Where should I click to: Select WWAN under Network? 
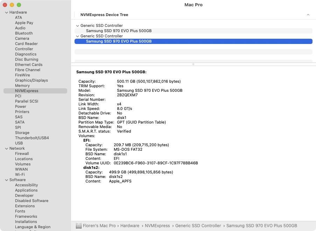click(x=21, y=169)
